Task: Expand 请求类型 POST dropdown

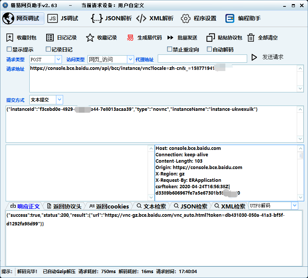Action: pos(58,59)
